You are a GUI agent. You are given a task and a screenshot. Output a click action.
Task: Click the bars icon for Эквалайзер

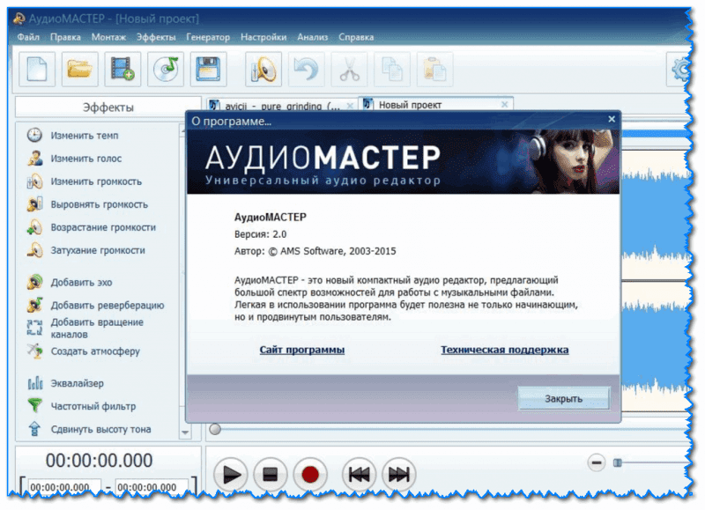coord(34,383)
